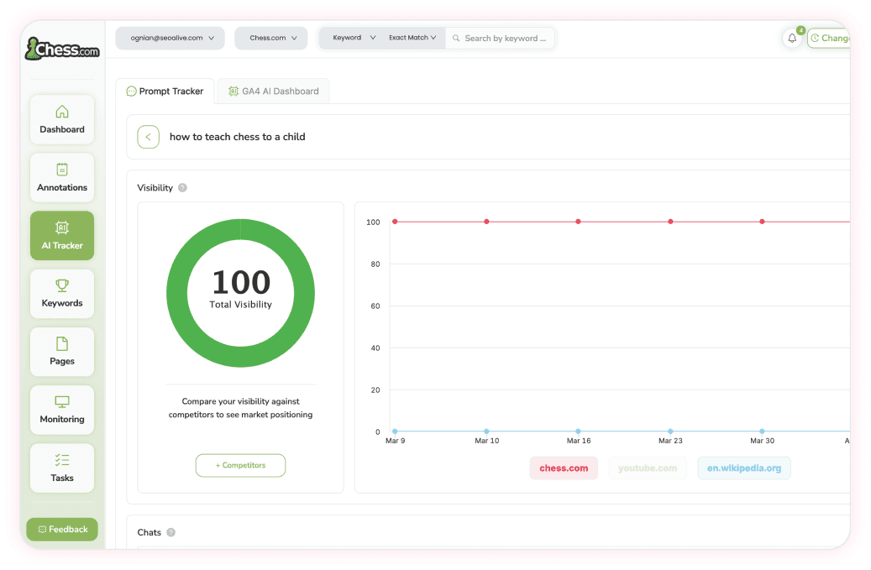Switch to the Prompt Tracker tab
Image resolution: width=871 pixels, height=570 pixels.
165,91
